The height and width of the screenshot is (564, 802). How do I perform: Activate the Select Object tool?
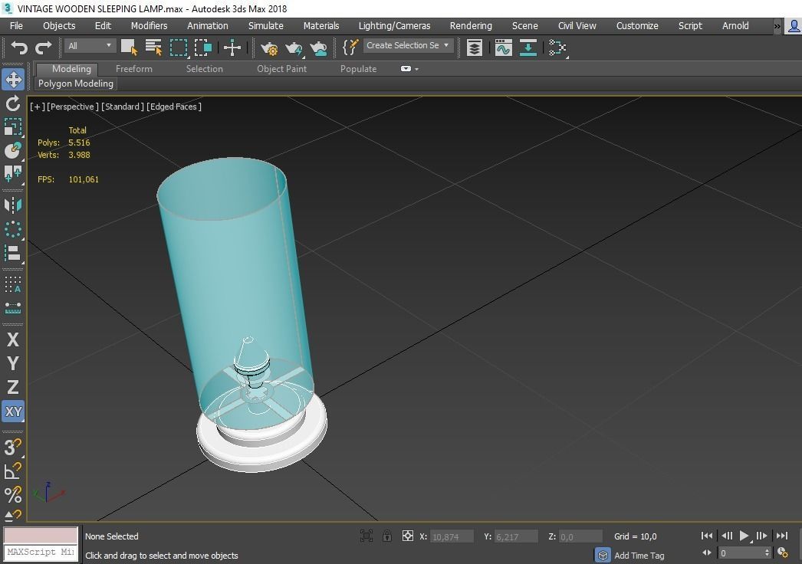(x=129, y=48)
